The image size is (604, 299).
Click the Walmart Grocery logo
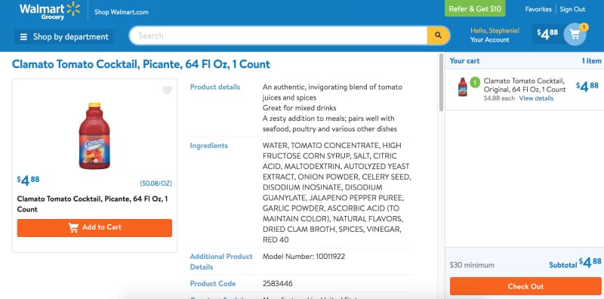[50, 11]
